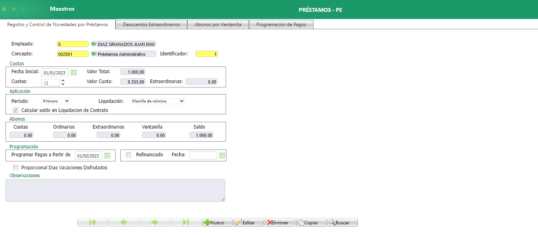Check Proporcional Dias Vacaciones Disfrutados
538x235 pixels.
[x=15, y=167]
